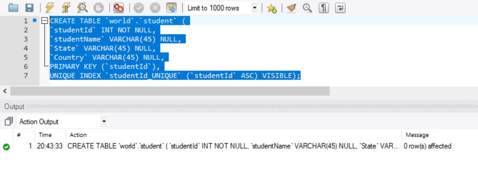Click the Action column header
This screenshot has width=478, height=175.
coord(78,135)
